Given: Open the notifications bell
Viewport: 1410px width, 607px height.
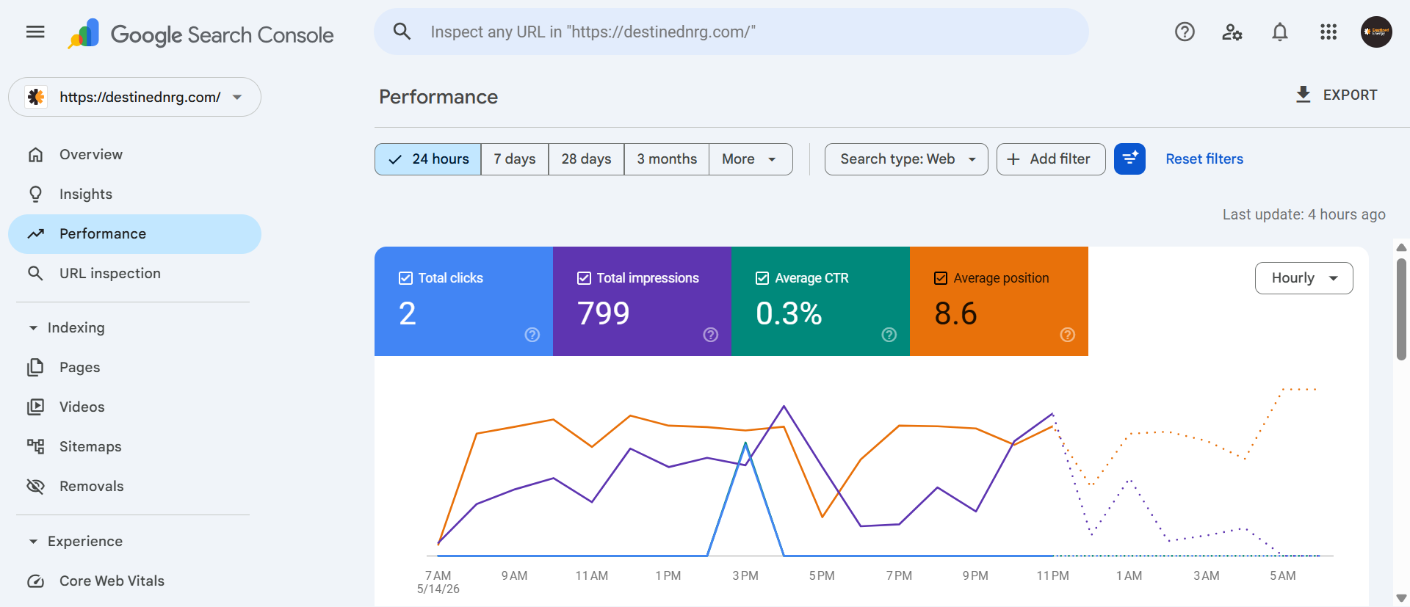Looking at the screenshot, I should (x=1280, y=32).
